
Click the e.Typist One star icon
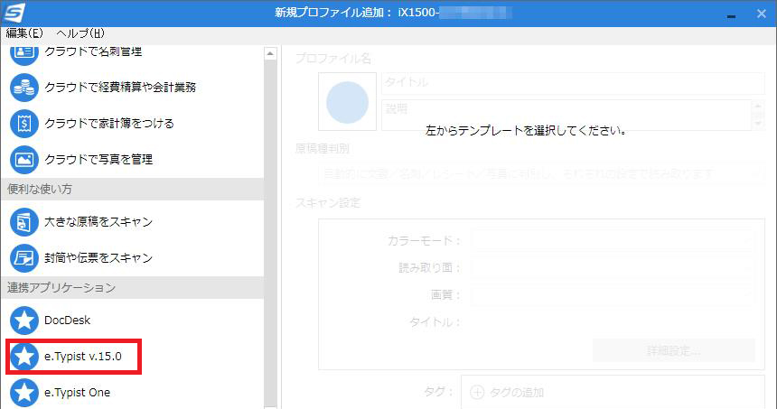point(23,393)
